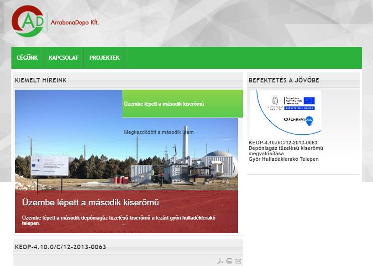Image resolution: width=373 pixels, height=266 pixels.
Task: Click the sidebar KEOP-4.10.0/C/12-2013-0063 code text
Action: pyautogui.click(x=283, y=143)
